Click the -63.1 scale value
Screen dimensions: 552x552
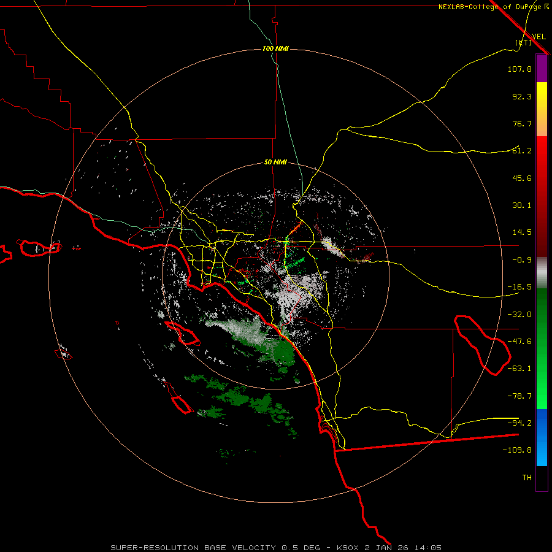click(519, 369)
